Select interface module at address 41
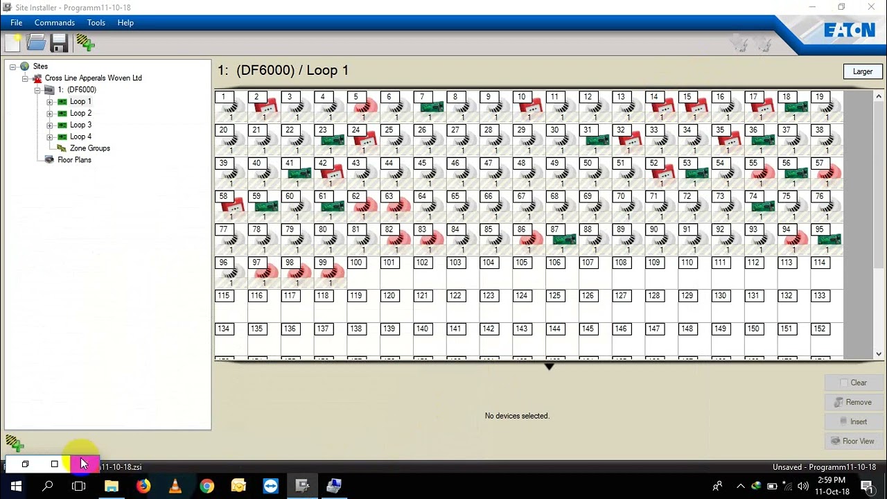Screen dimensions: 887x499 [299, 174]
